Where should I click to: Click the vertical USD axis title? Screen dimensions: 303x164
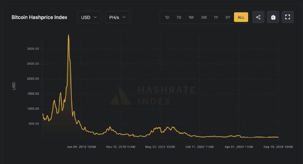[14, 86]
